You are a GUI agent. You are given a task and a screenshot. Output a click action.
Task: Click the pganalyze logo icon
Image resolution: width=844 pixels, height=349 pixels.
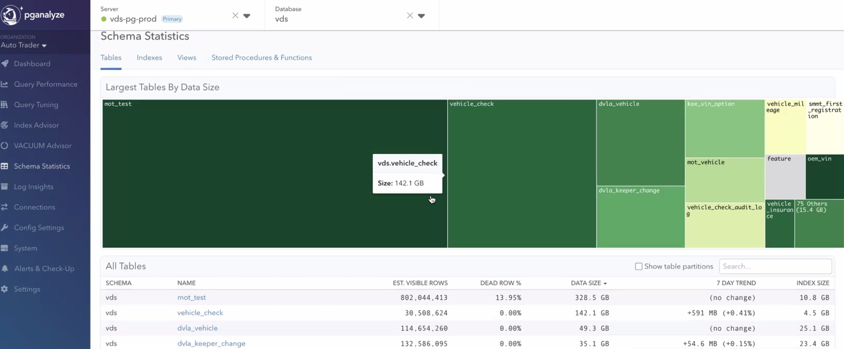[11, 15]
